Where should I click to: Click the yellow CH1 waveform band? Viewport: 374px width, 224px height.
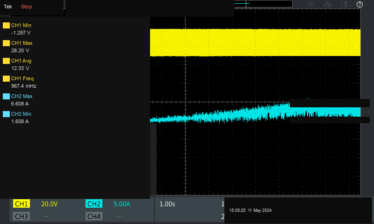pyautogui.click(x=255, y=42)
